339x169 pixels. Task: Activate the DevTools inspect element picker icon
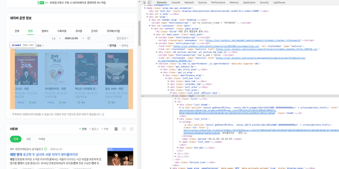[x=144, y=2]
